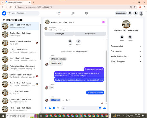Go back from Marketplace with arrow

pos(4,20)
